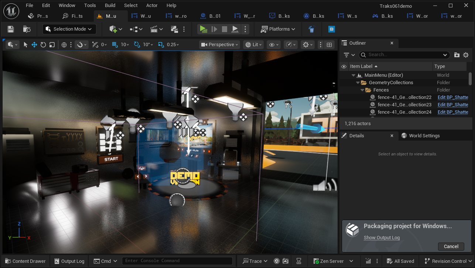Expand the Platforms dropdown menu
475x268 pixels.
tap(278, 29)
